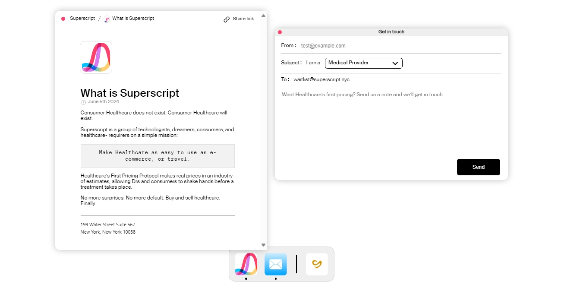The width and height of the screenshot is (561, 288).
Task: Click the To label in the mail form
Action: 285,79
